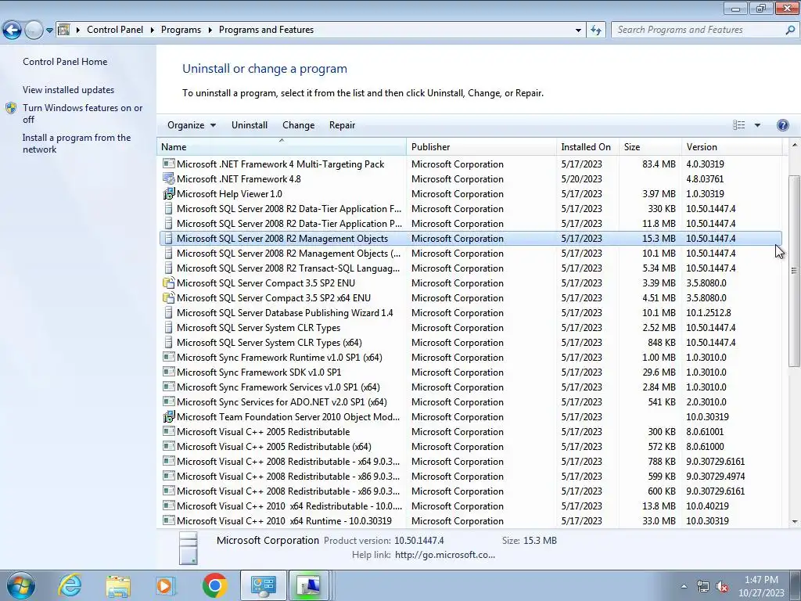The width and height of the screenshot is (801, 601).
Task: Click the search magnifier icon
Action: (x=790, y=30)
